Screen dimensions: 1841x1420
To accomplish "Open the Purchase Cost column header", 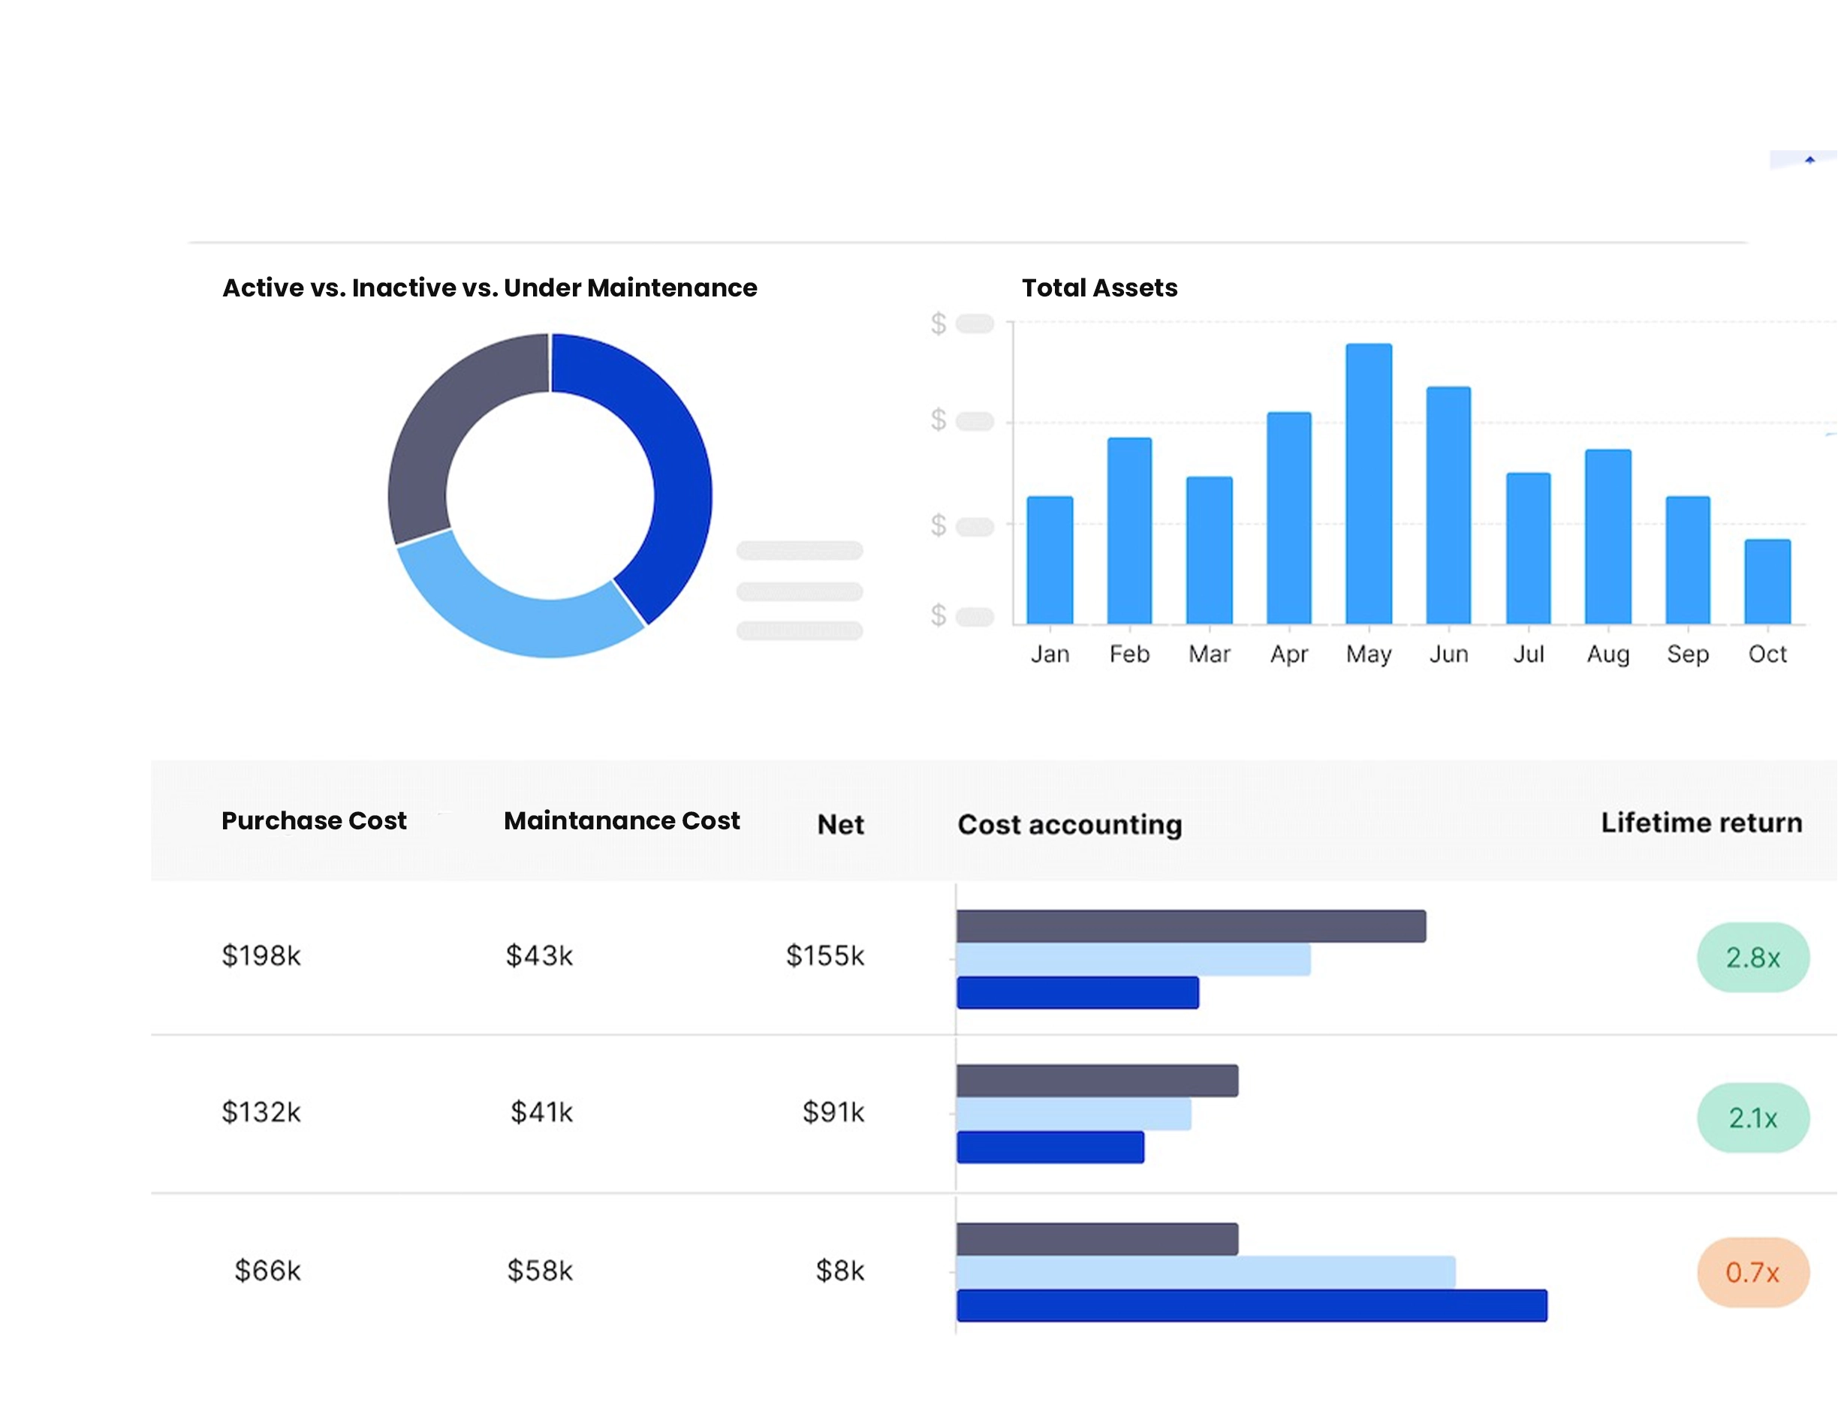I will tap(314, 820).
